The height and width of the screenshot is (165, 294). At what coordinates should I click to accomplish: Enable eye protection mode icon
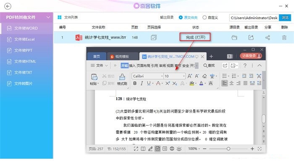tap(179, 149)
